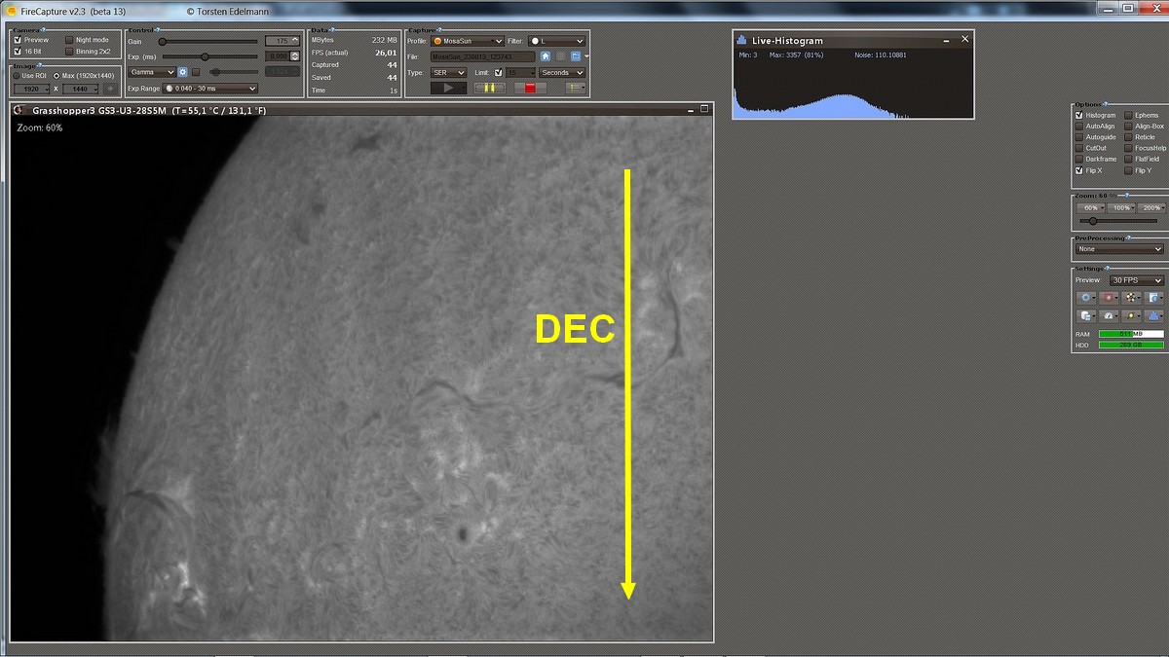1169x657 pixels.
Task: Click the Settings panel help icon
Action: (1108, 269)
